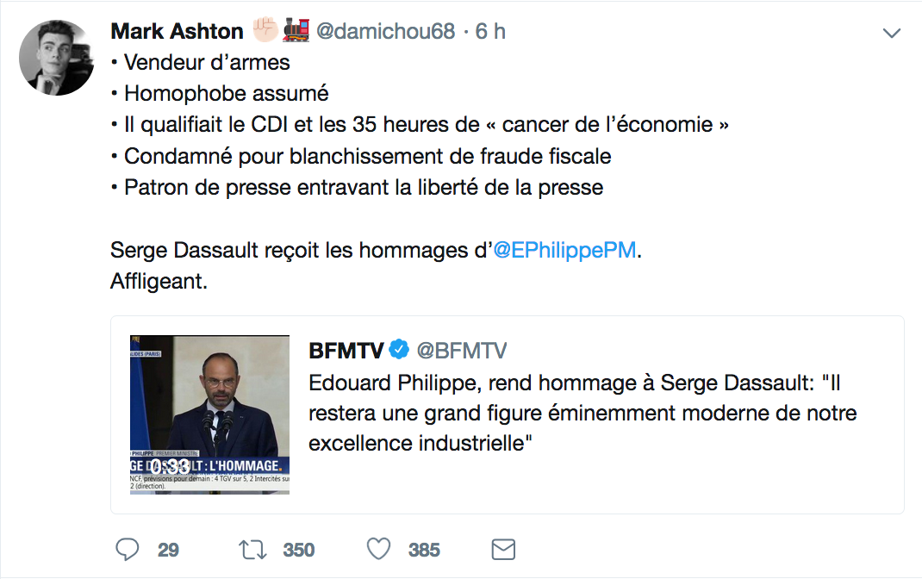Screen dimensions: 922x579
Task: Click the train emoji beside Mark Ashton
Action: 296,32
